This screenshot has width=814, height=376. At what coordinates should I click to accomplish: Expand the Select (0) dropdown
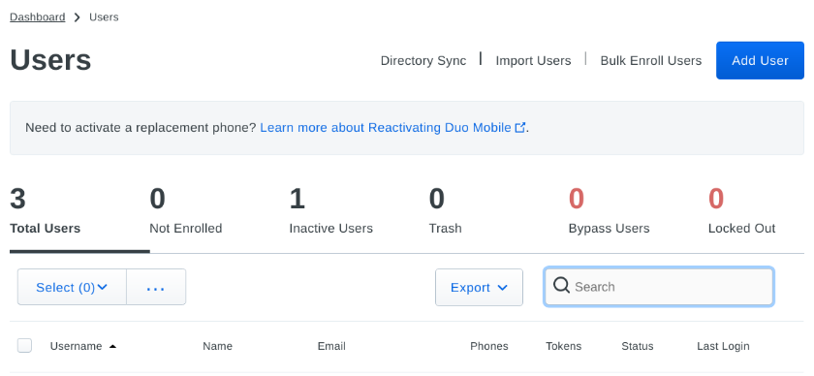click(x=72, y=287)
